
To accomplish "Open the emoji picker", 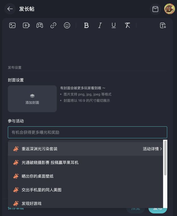I will (67, 25).
